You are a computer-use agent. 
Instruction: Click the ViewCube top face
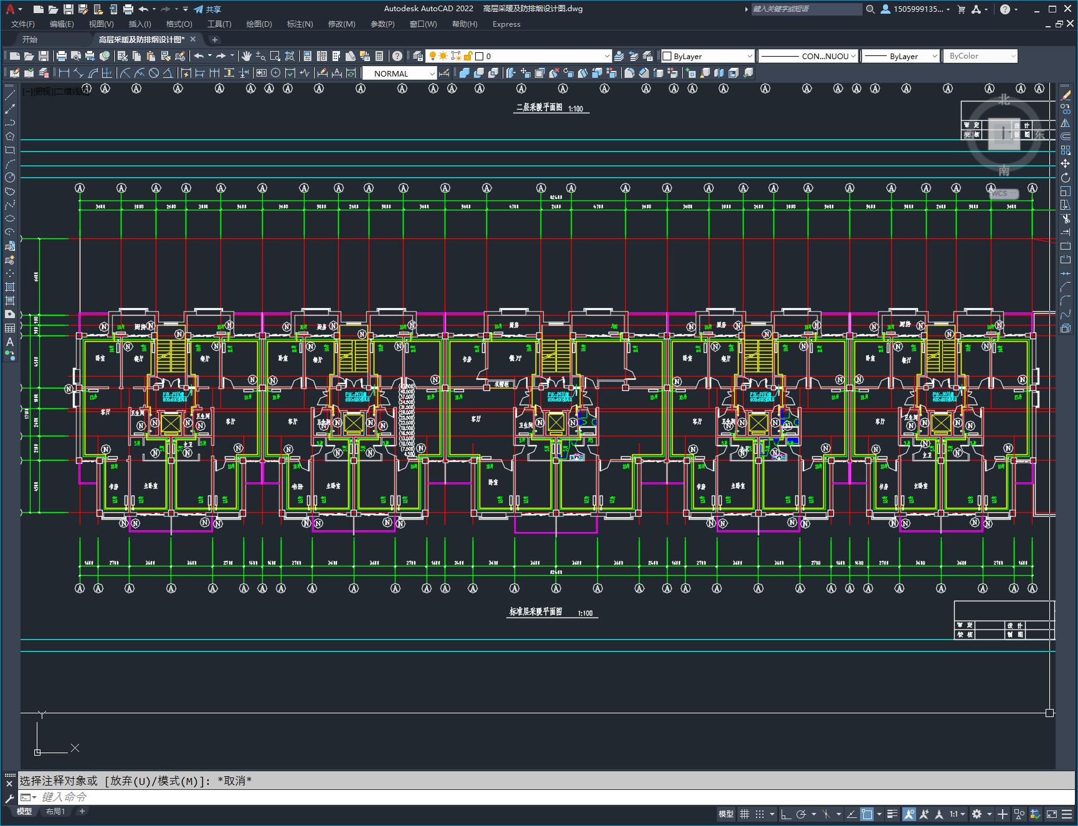pos(1004,133)
